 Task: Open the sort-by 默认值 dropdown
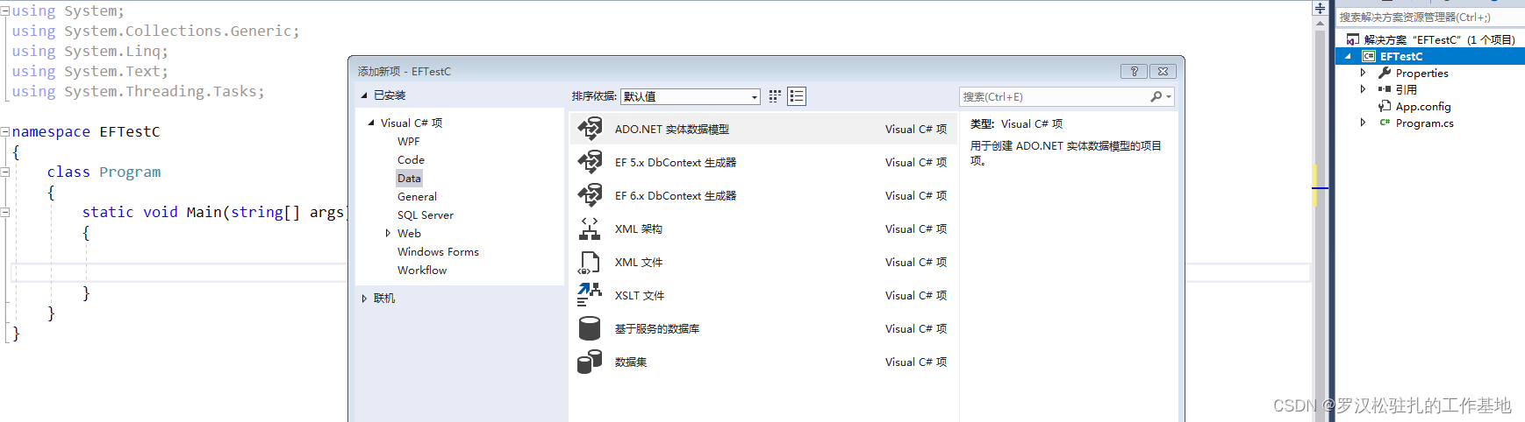(754, 96)
